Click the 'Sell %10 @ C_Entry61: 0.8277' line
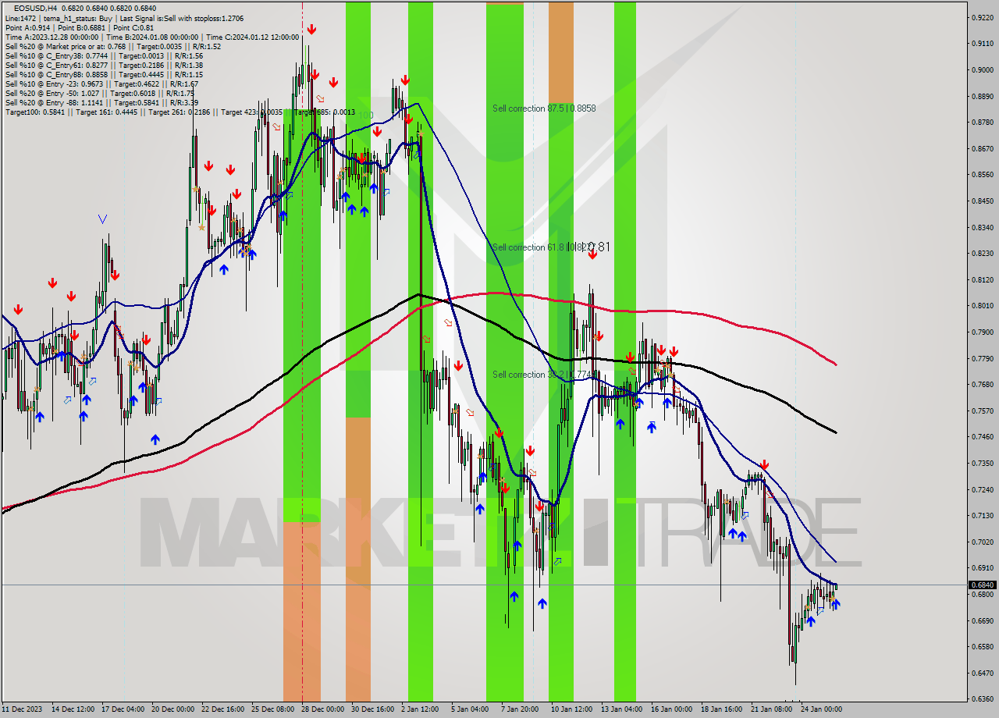 [x=104, y=65]
